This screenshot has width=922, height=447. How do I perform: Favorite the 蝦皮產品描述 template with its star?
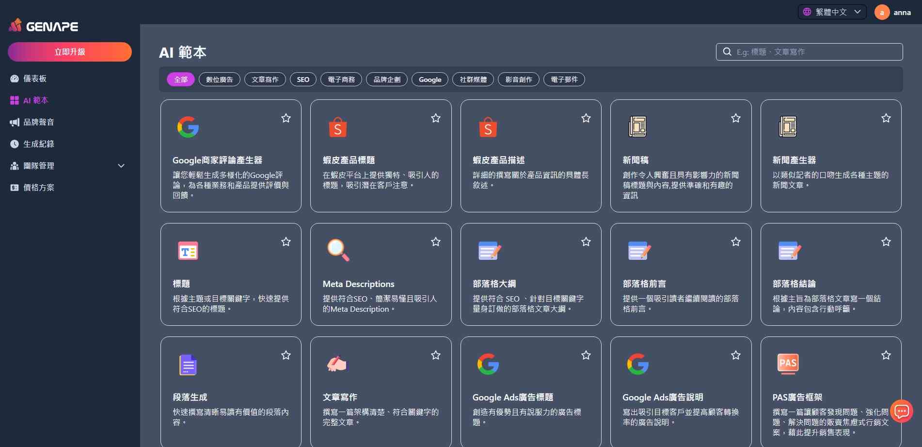tap(586, 118)
